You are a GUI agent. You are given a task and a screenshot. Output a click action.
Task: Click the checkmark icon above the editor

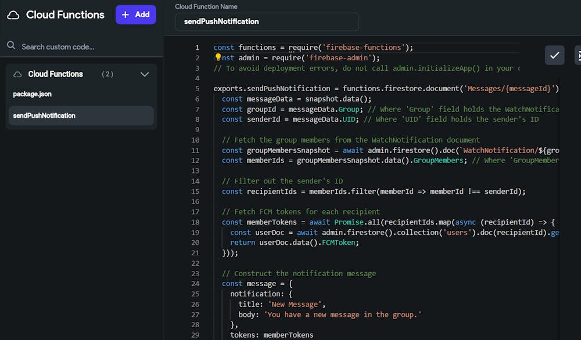[x=554, y=55]
